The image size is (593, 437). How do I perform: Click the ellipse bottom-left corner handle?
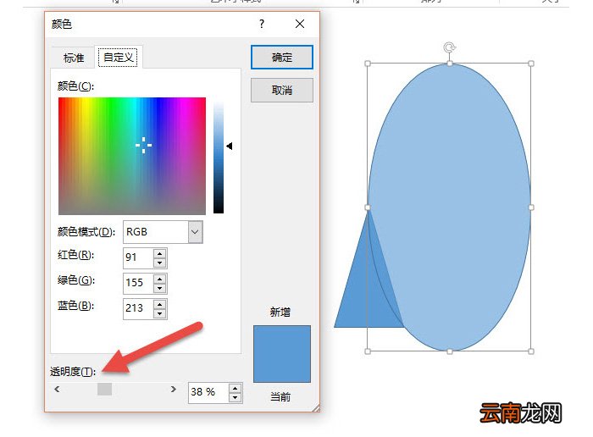[x=368, y=351]
